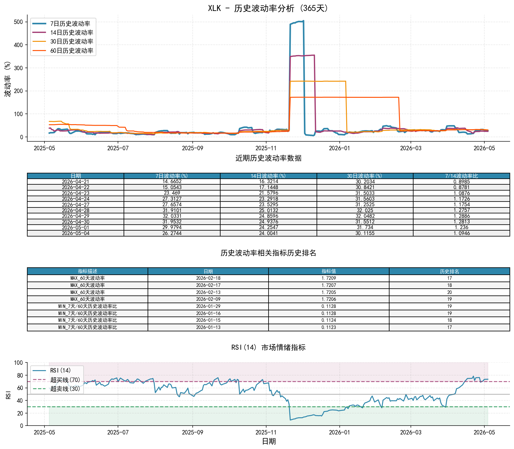Click the "RSI(14) 市场情绪指标" chart title
The width and height of the screenshot is (514, 449).
pyautogui.click(x=269, y=347)
